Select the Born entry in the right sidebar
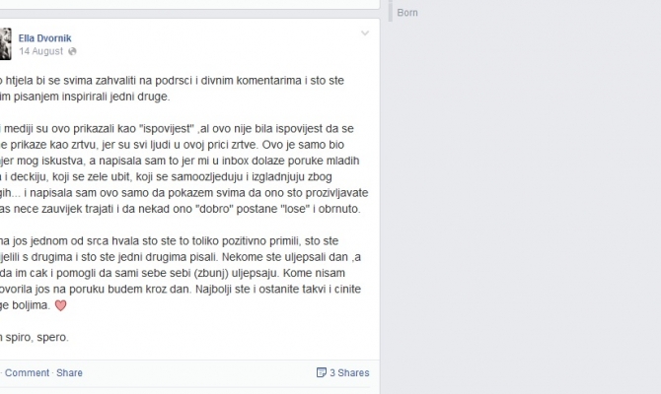 [x=407, y=13]
